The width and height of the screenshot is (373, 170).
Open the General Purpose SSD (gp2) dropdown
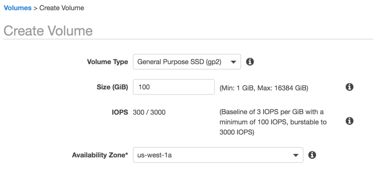187,62
